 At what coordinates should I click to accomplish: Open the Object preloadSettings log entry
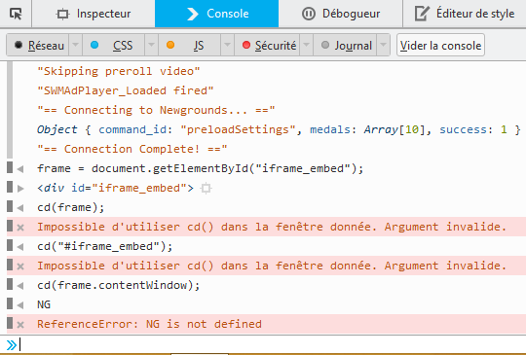click(279, 129)
